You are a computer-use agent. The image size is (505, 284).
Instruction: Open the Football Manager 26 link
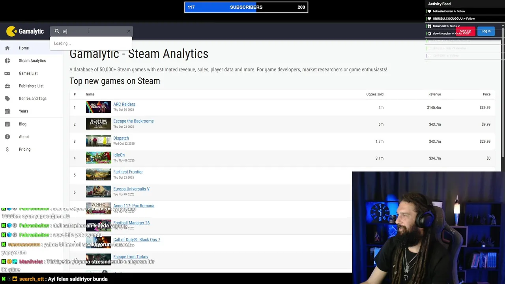131,223
